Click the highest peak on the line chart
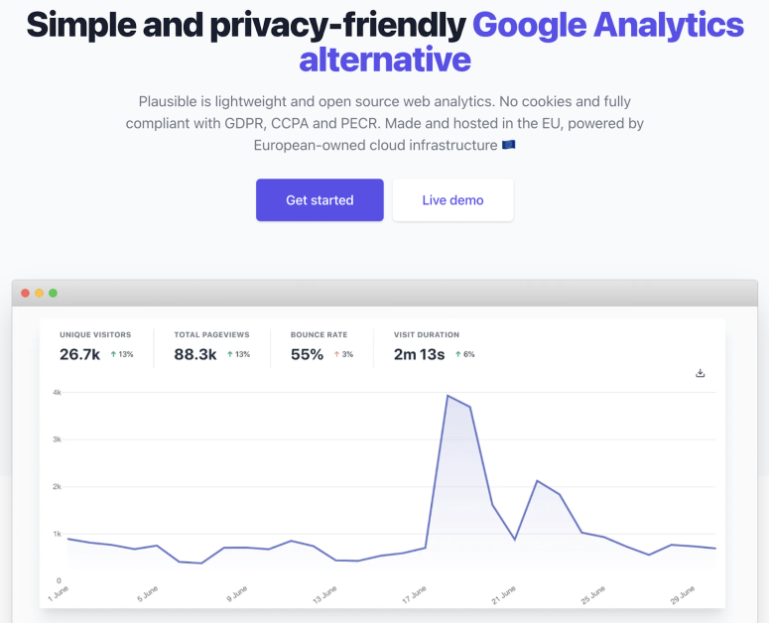 [x=448, y=396]
